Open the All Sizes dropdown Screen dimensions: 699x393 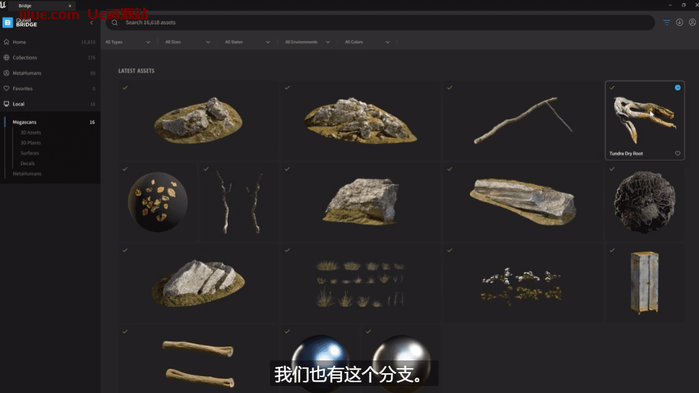187,42
